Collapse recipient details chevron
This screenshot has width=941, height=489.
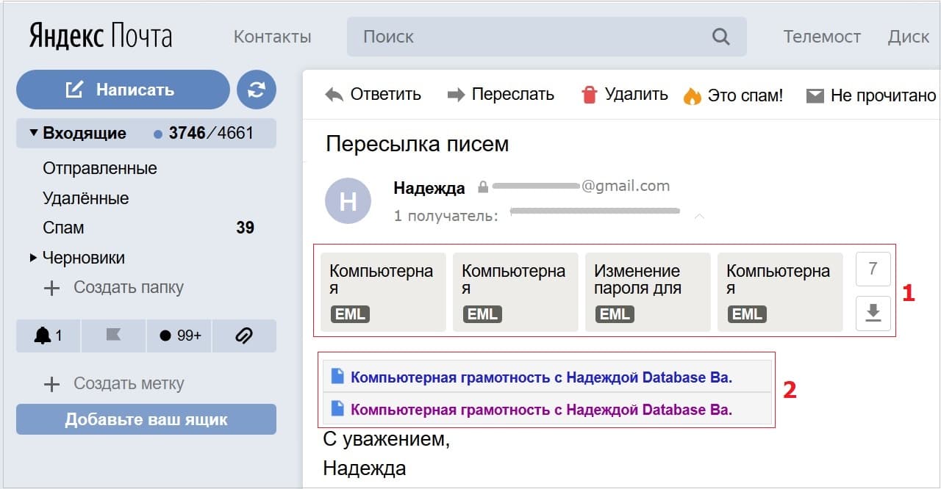(699, 217)
